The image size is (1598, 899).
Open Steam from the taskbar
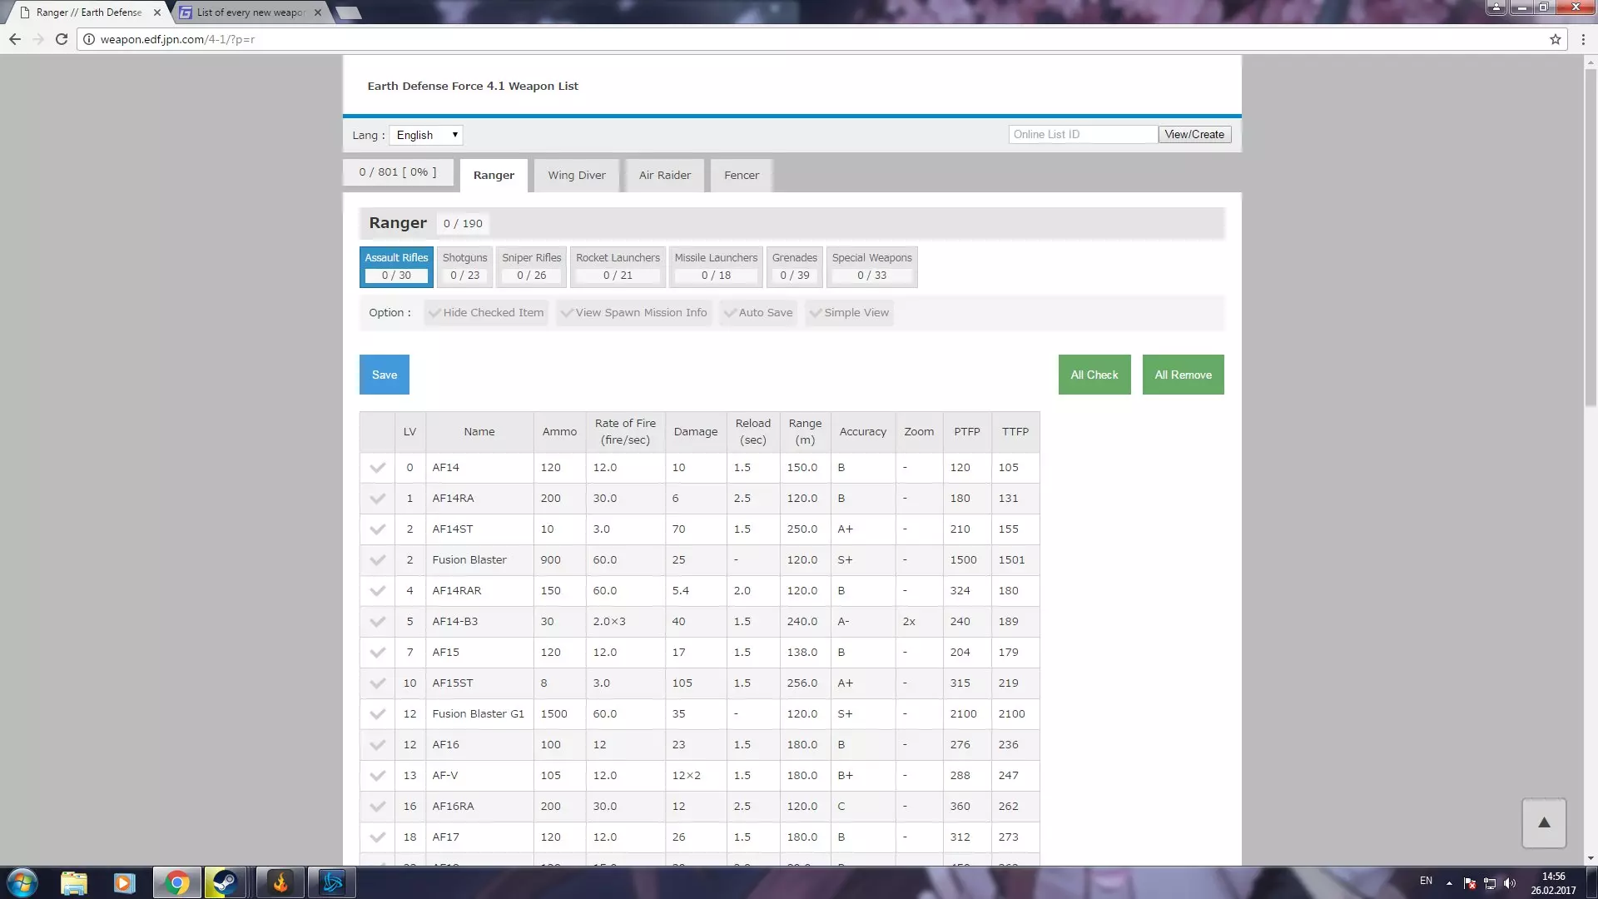pos(225,882)
